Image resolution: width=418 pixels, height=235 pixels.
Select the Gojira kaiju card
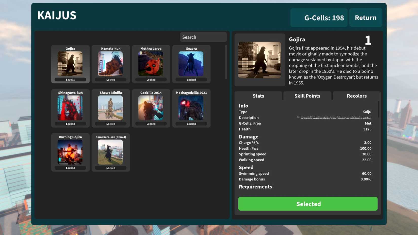coord(70,64)
